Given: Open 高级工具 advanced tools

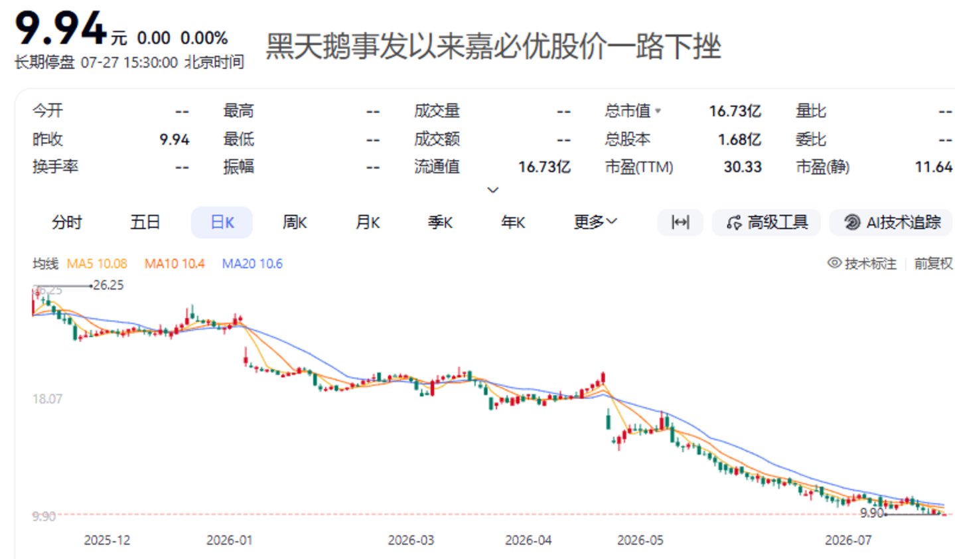Looking at the screenshot, I should point(767,222).
